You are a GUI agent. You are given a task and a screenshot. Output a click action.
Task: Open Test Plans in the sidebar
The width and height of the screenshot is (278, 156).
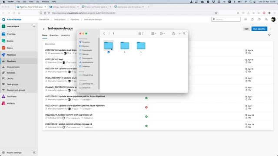tap(11, 96)
